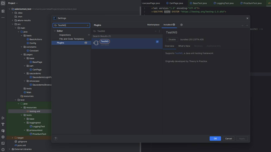The height and width of the screenshot is (152, 271).
Task: Open the Problems tool window icon
Action: coord(3,150)
